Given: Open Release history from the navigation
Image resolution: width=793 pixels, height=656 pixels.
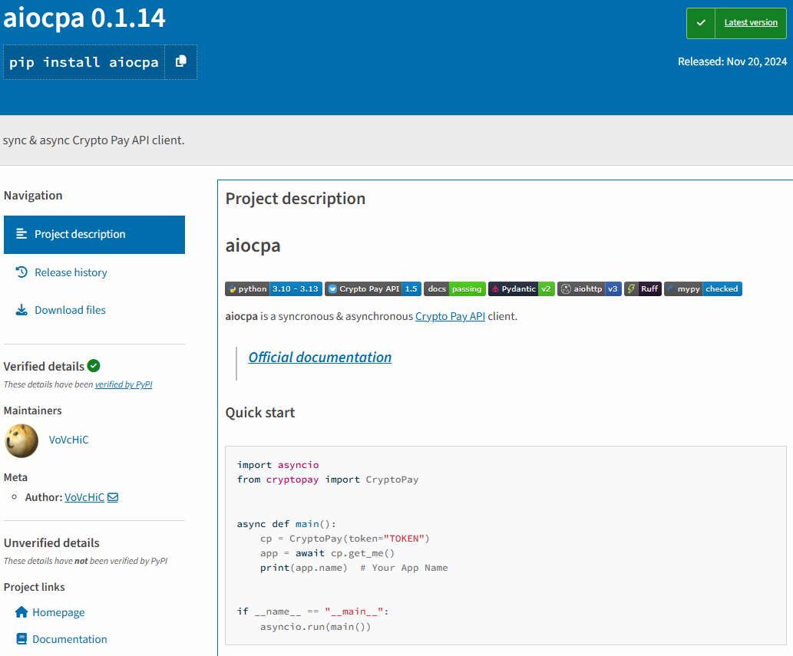Looking at the screenshot, I should (x=68, y=272).
